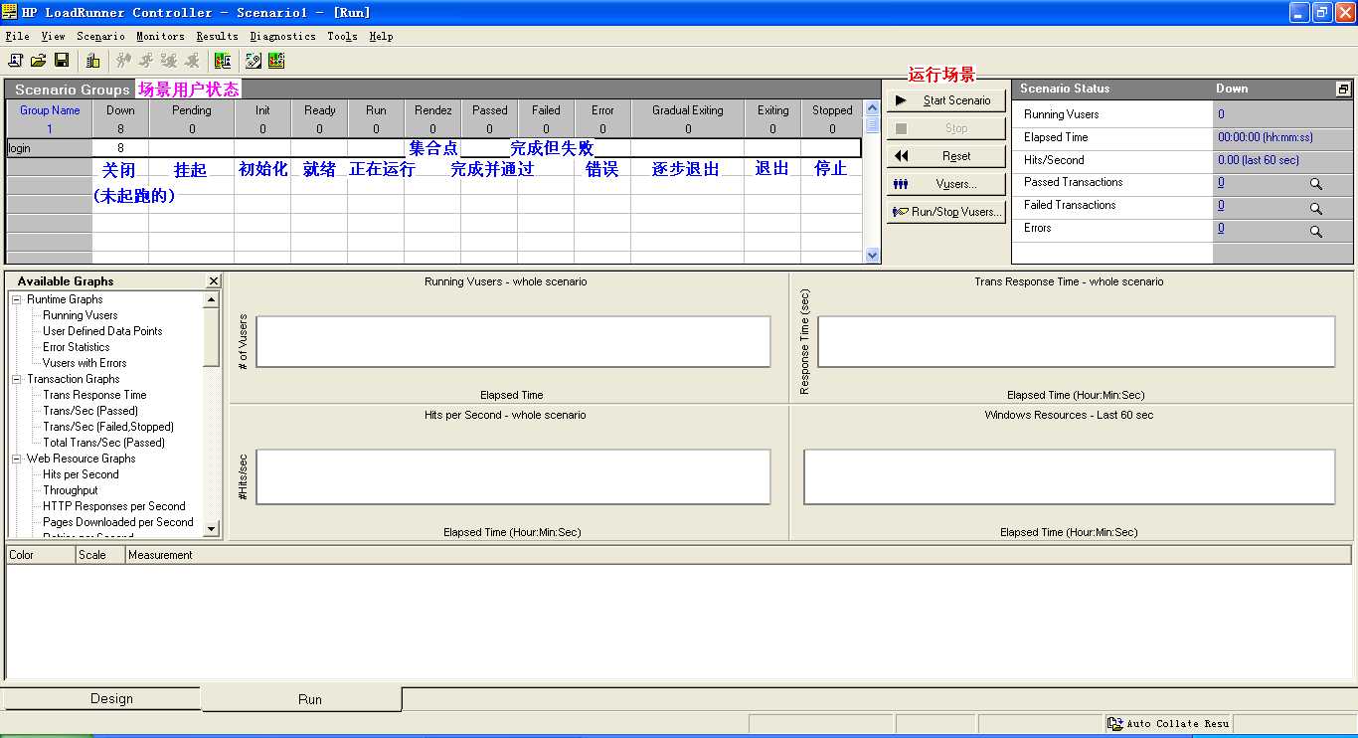The height and width of the screenshot is (738, 1358).
Task: Open Load Generators from the toolbar icon
Action: [x=93, y=61]
